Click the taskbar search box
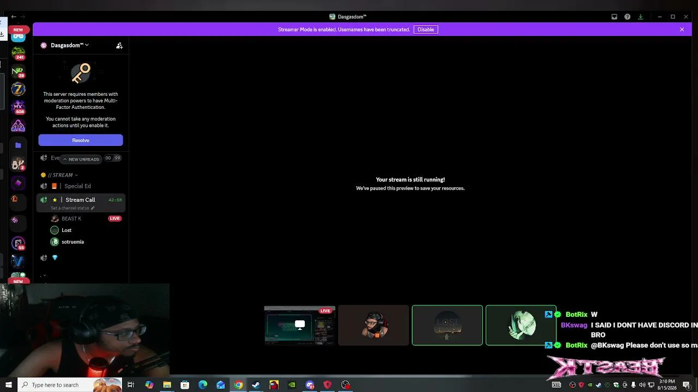The width and height of the screenshot is (698, 392). 69,385
